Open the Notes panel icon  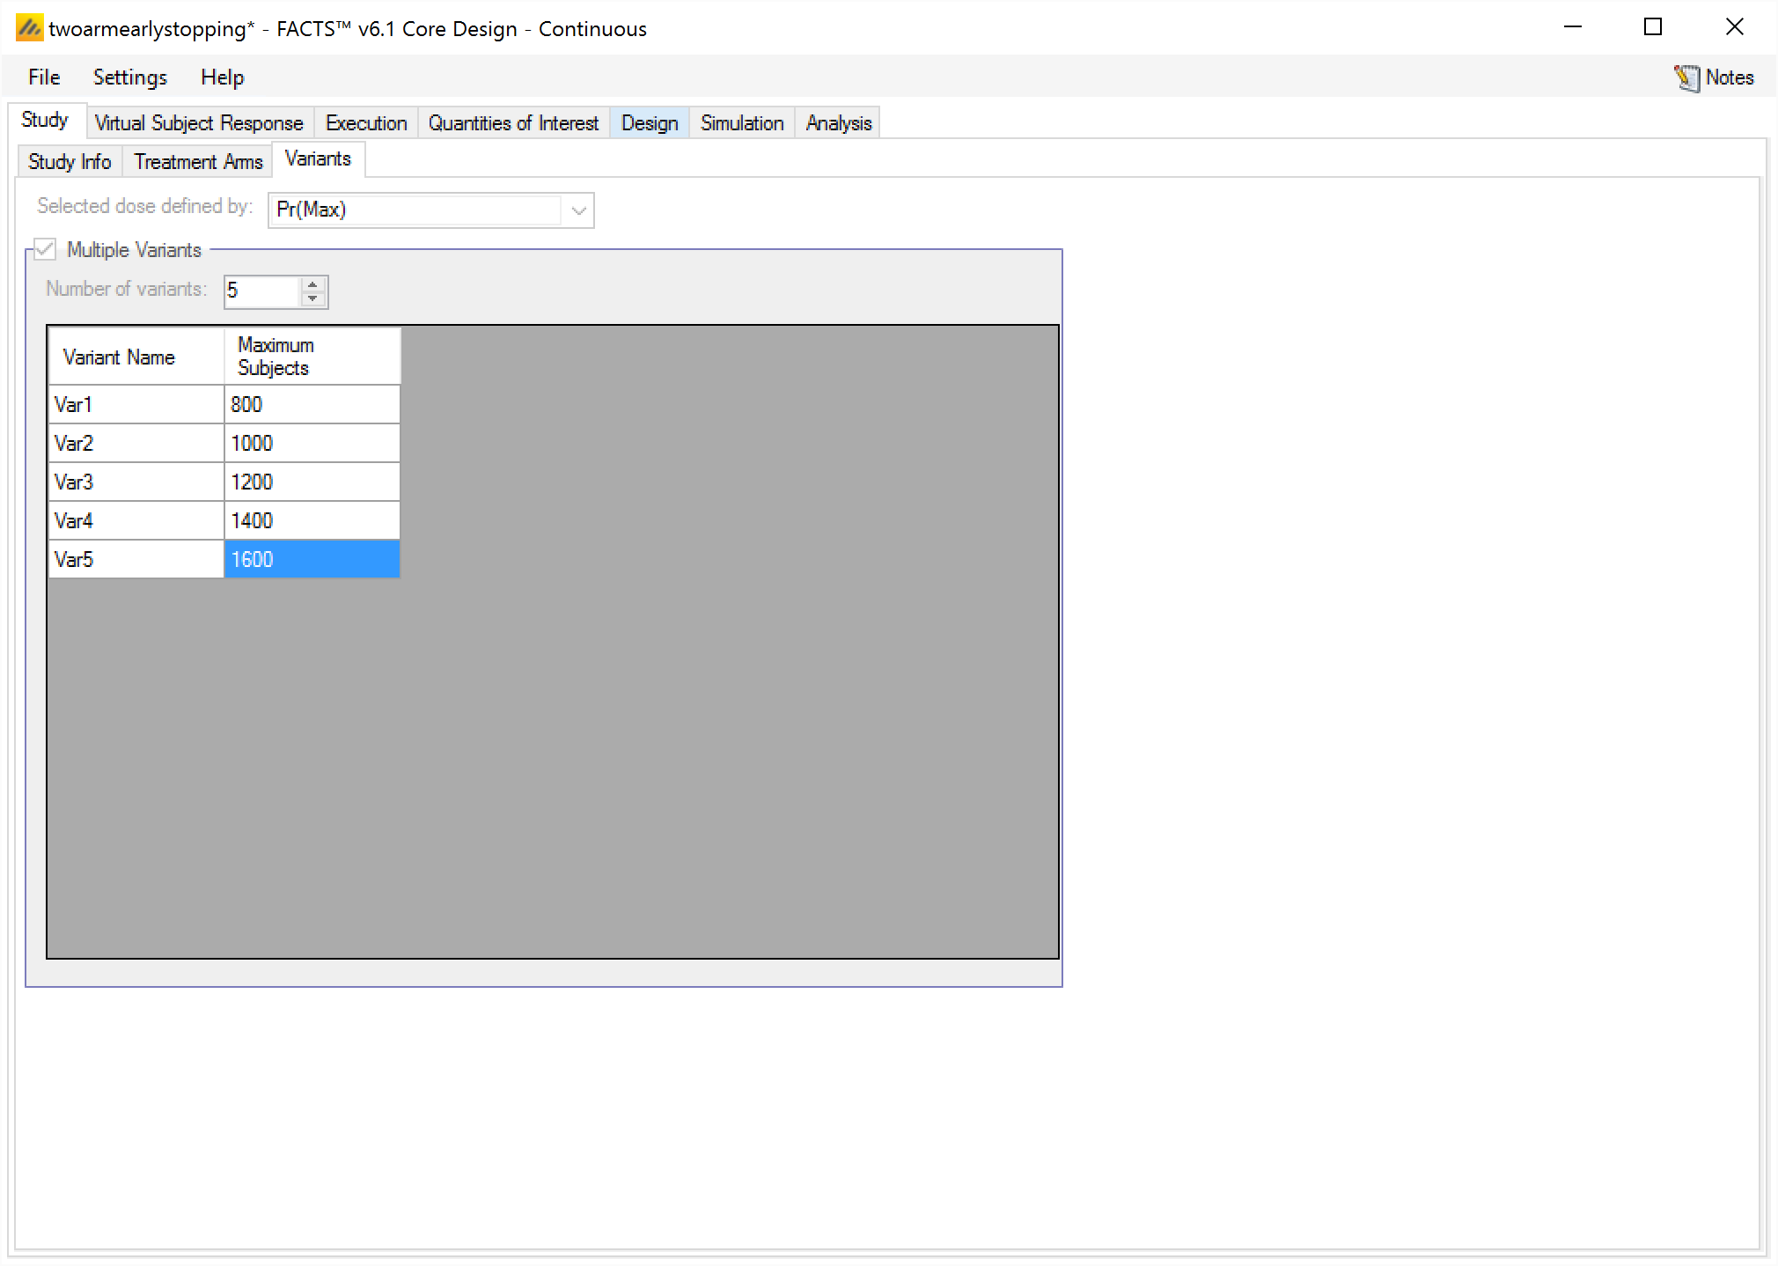coord(1686,77)
